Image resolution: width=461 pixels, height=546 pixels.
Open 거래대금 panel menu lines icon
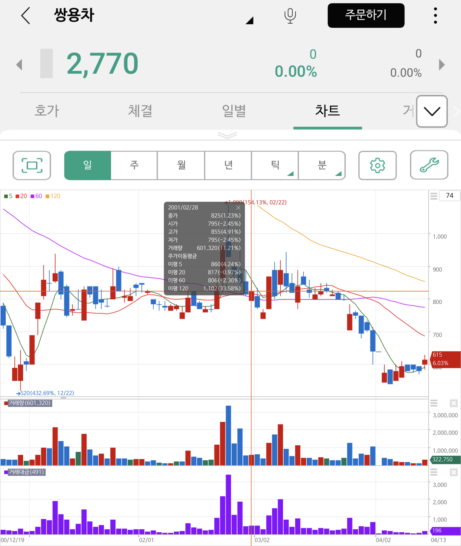(x=434, y=472)
